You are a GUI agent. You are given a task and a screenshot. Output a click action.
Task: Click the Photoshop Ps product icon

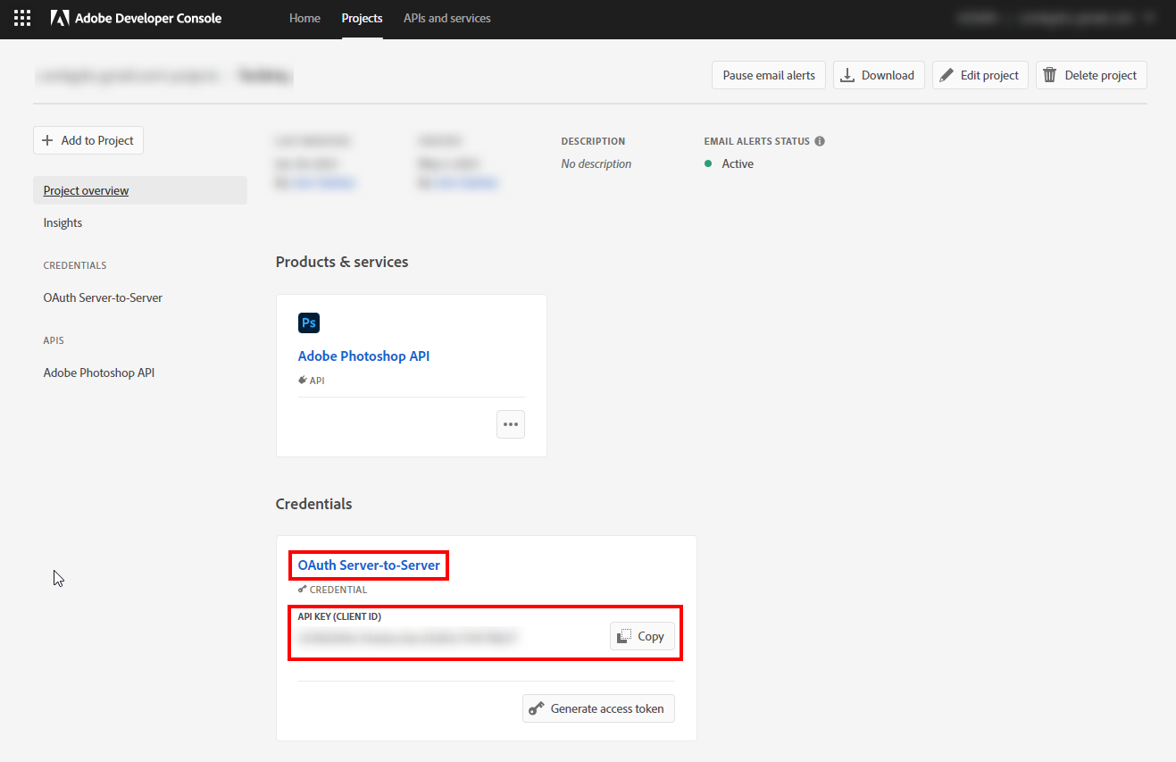coord(309,322)
